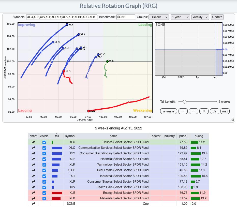
Task: Open the chart icon for XLC row
Action: coord(33,148)
